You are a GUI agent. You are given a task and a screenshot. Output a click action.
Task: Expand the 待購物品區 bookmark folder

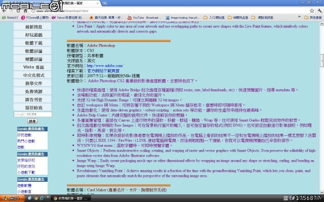point(238,18)
